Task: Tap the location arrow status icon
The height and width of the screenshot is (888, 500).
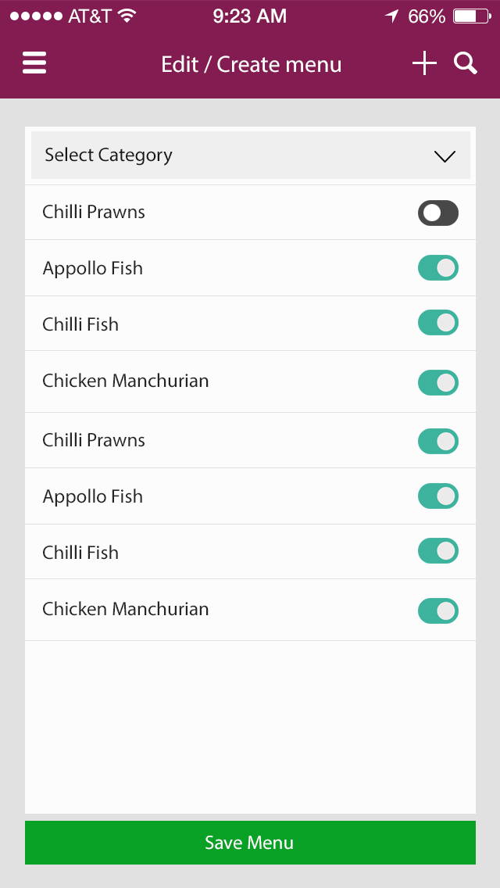Action: 391,16
